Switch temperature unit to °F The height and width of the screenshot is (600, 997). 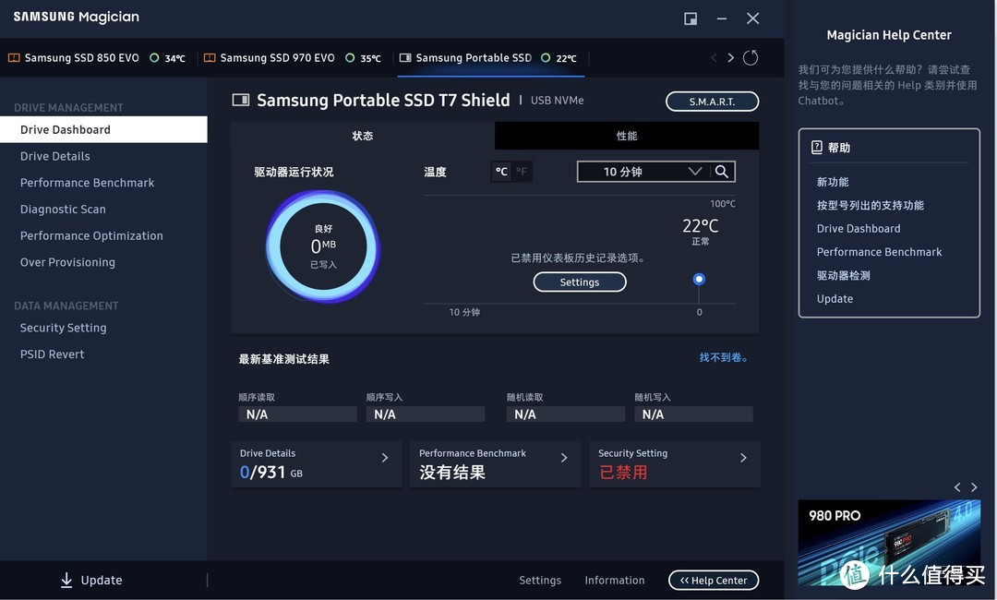point(522,172)
